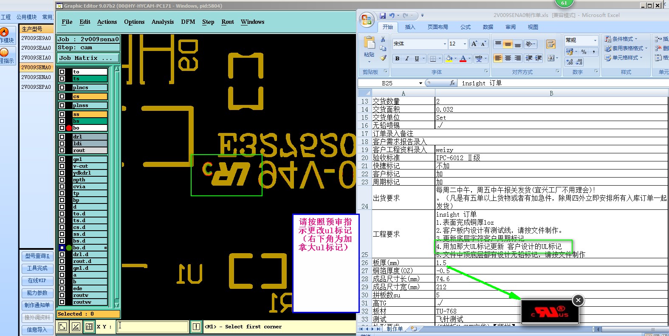
Task: Open the font size dropdown showing 12
Action: coord(465,44)
